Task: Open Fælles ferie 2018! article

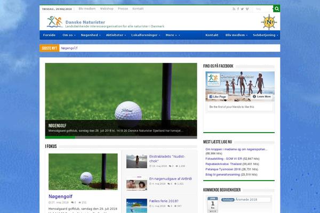Action: point(164,201)
